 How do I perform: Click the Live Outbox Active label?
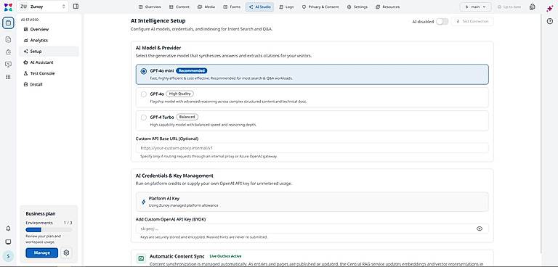coord(226,256)
